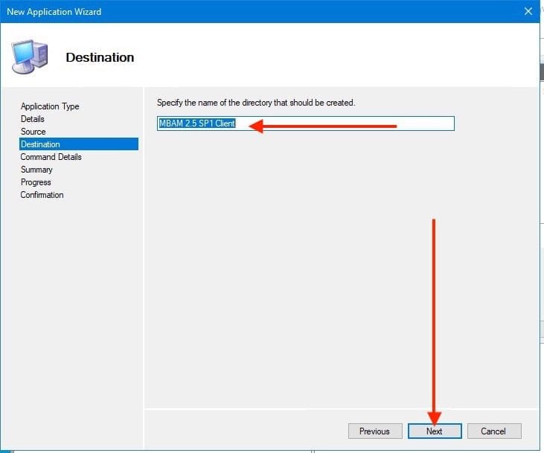Go to the Details wizard step

tap(33, 119)
